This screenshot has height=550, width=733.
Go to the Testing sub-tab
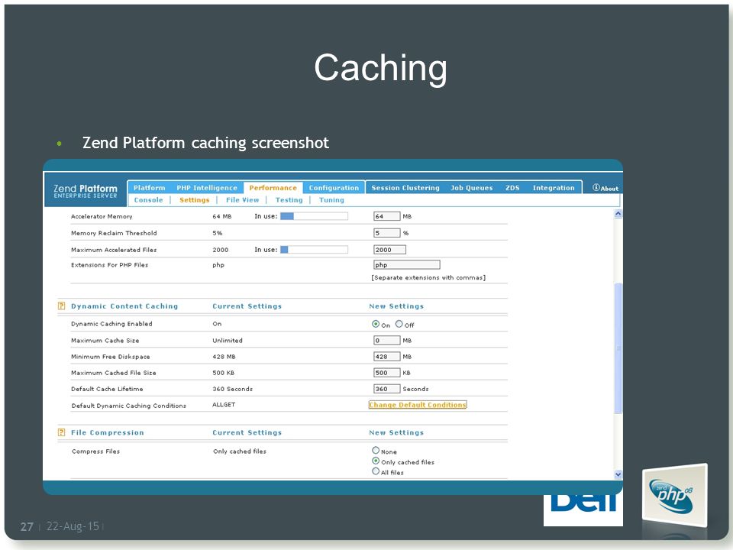pos(289,199)
